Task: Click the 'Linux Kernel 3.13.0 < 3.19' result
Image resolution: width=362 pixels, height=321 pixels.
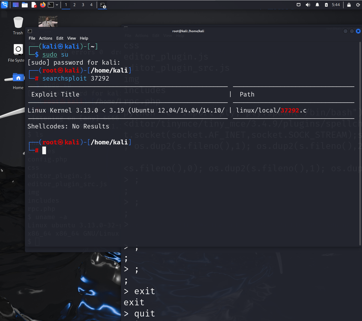Action: coord(76,110)
